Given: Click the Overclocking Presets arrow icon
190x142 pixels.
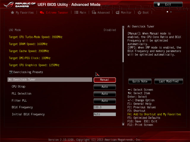Looking at the screenshot, I should pyautogui.click(x=11, y=72).
